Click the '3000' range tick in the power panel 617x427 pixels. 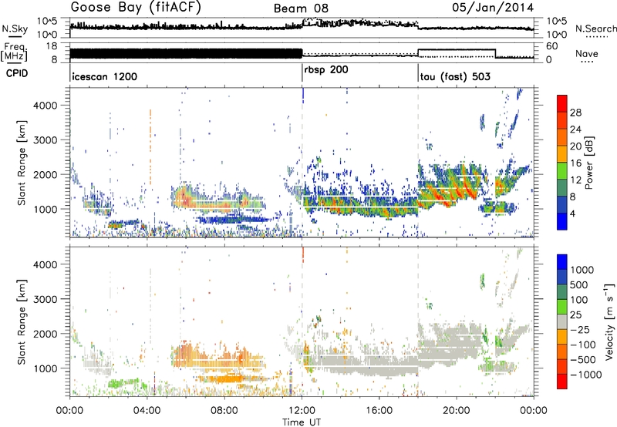tap(46, 140)
